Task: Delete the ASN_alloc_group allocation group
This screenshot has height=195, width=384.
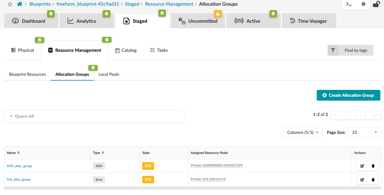Action: tap(373, 166)
